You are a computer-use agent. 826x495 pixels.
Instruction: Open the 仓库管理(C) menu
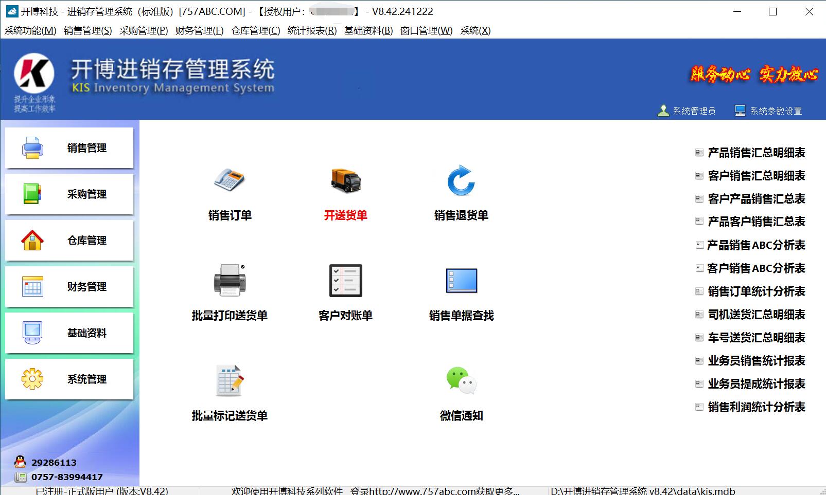[x=256, y=31]
